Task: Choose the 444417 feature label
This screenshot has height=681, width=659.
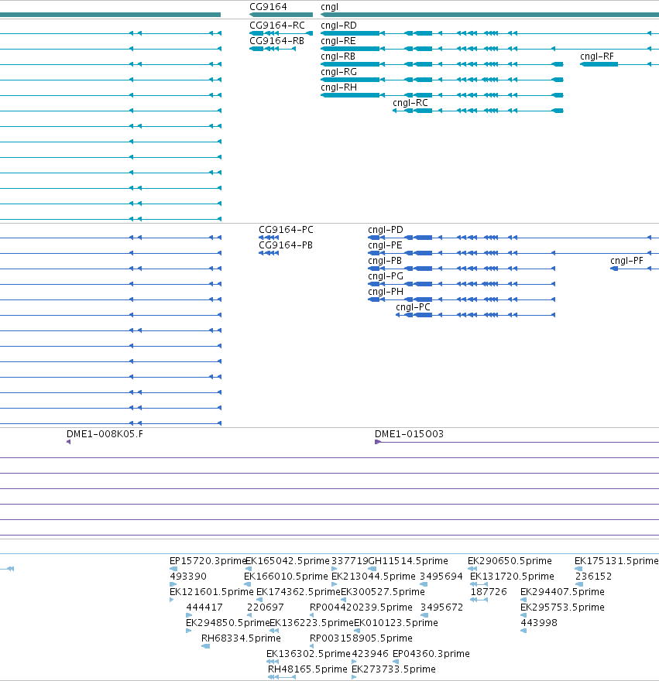Action: (x=204, y=607)
